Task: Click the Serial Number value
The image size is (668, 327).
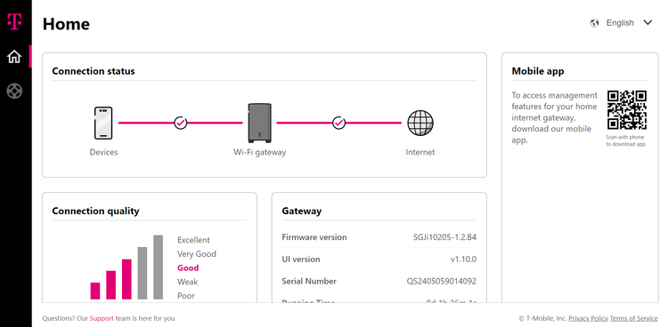Action: [x=442, y=282]
